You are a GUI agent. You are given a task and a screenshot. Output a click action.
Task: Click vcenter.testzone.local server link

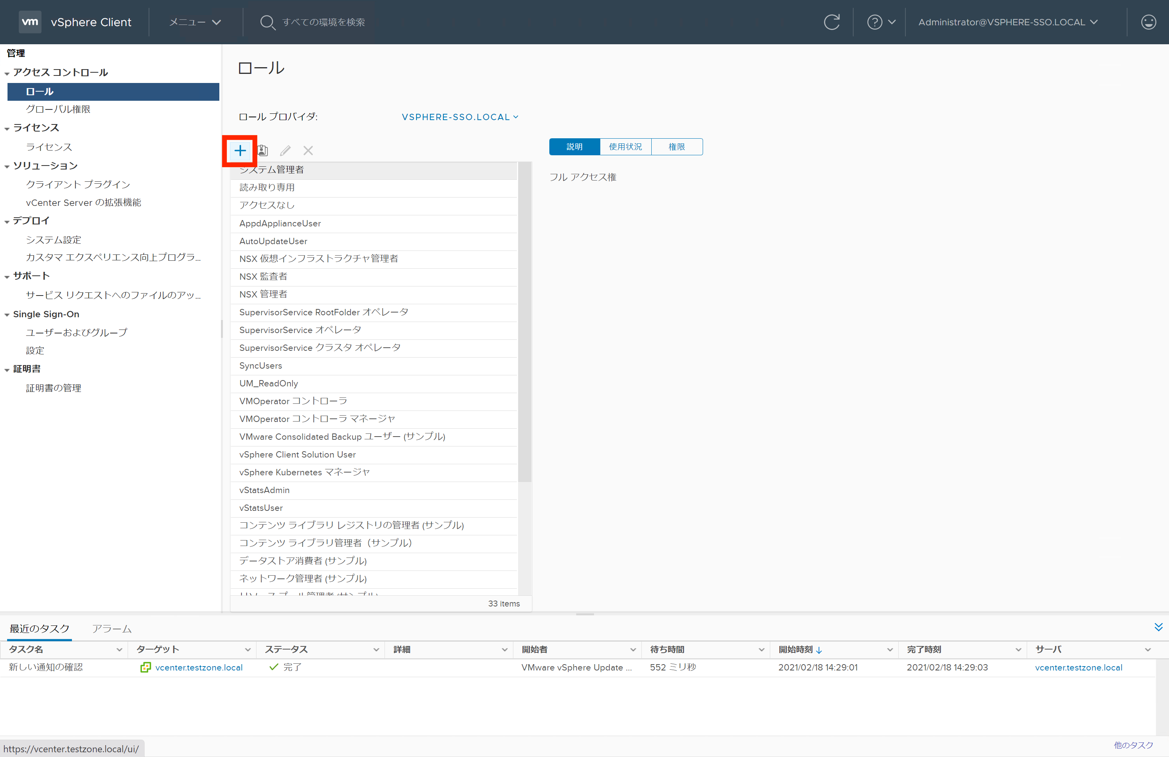pos(1078,668)
